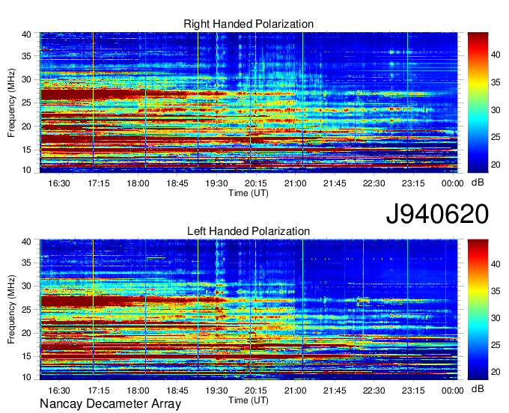Image resolution: width=509 pixels, height=413 pixels.
Task: Click the 25 MHz frequency tick on Right Handed plot
Action: tap(26, 103)
